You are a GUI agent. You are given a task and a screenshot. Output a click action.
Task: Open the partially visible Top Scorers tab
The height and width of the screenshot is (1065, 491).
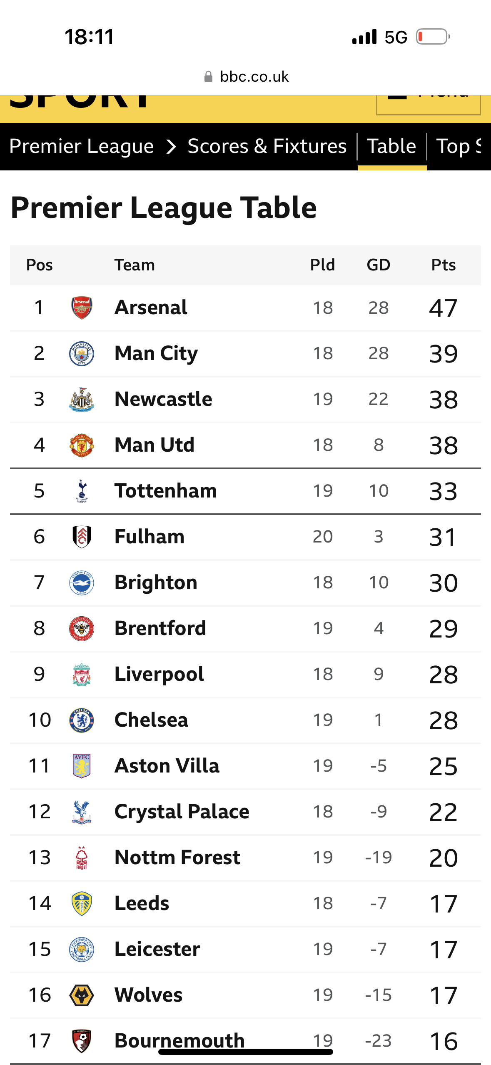click(458, 147)
